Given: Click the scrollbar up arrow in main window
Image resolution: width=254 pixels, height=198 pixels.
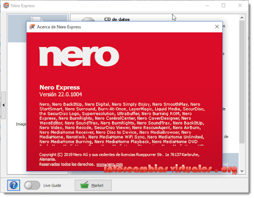Looking at the screenshot, I should (x=242, y=18).
